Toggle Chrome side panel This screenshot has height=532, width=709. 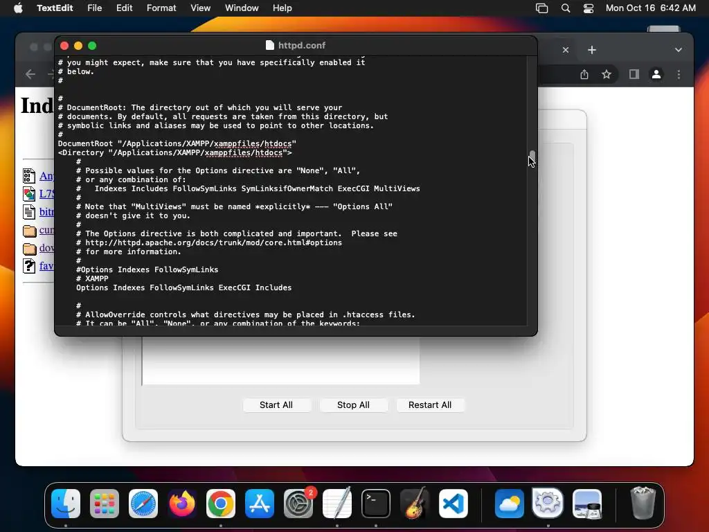634,74
